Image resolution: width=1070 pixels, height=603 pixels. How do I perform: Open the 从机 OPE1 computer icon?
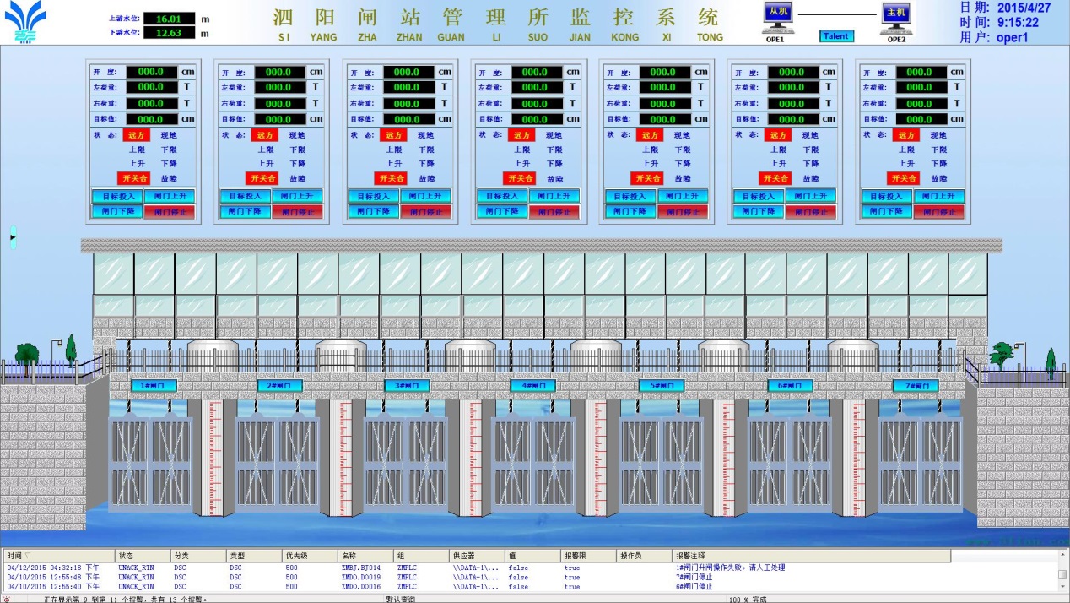(x=777, y=17)
